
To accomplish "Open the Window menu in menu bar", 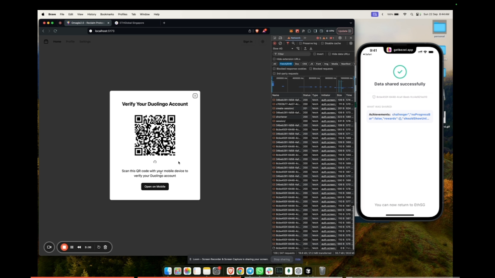I will (x=145, y=14).
